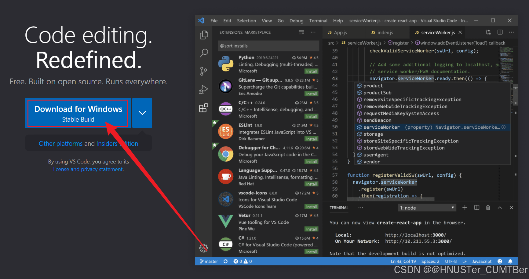The width and height of the screenshot is (529, 279).
Task: Close the serviceWorker.js tab
Action: [460, 32]
